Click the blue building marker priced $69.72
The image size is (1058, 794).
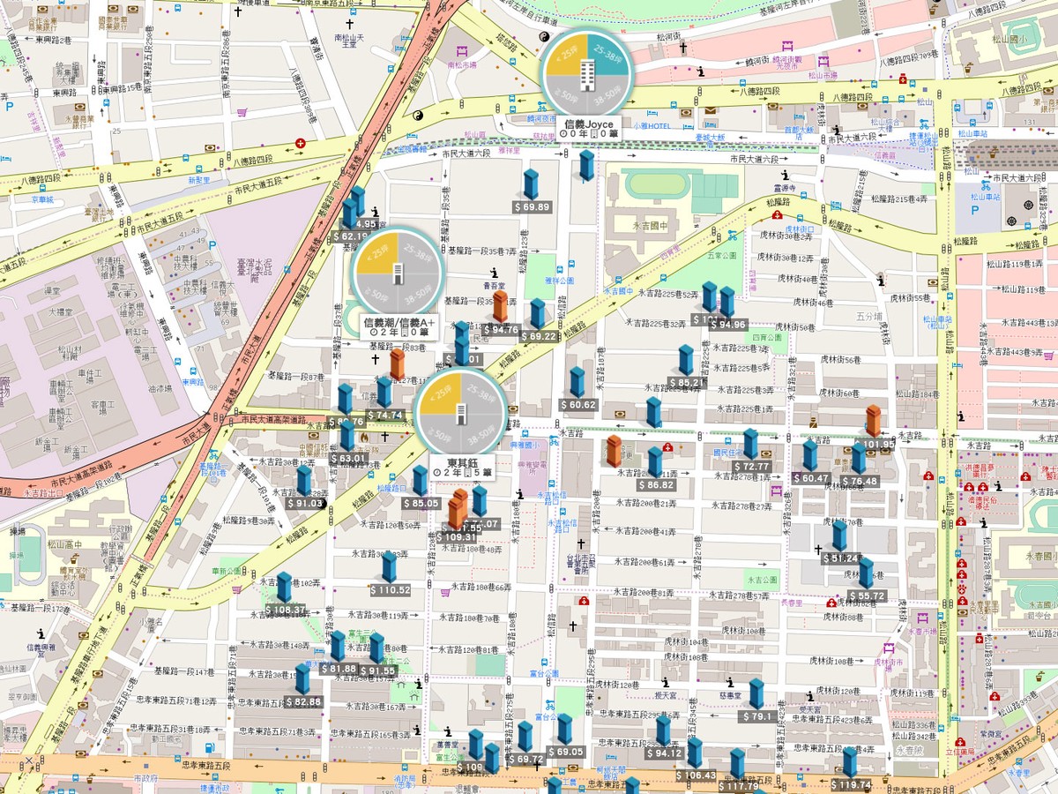(x=525, y=737)
